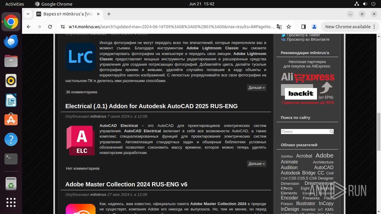Click the VKontakte icon in sidebar
This screenshot has width=381, height=214.
[x=283, y=40]
